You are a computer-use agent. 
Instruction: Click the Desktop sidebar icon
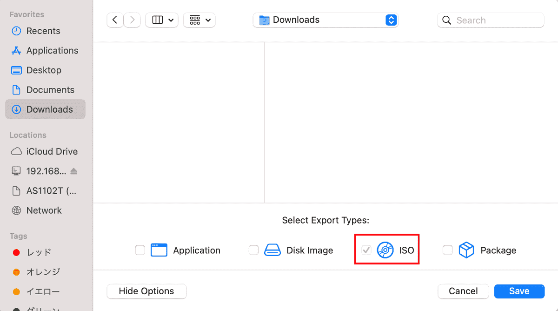click(x=17, y=70)
